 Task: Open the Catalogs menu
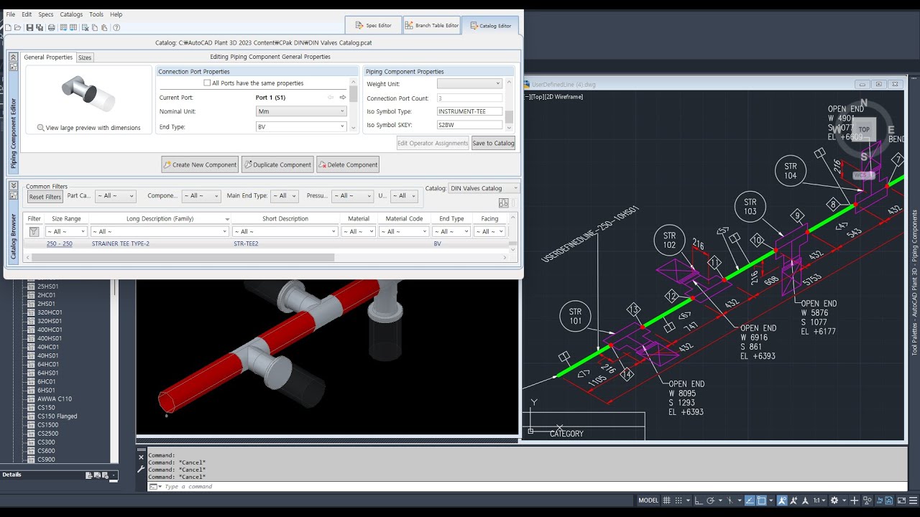tap(71, 14)
